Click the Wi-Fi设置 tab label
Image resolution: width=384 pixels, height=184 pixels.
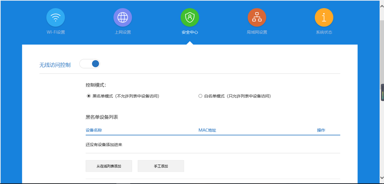55,32
